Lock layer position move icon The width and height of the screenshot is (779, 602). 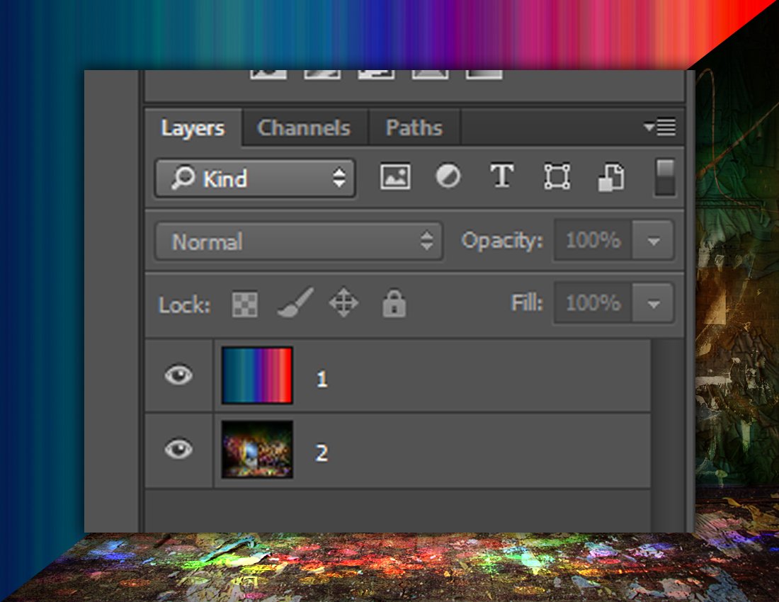tap(343, 305)
